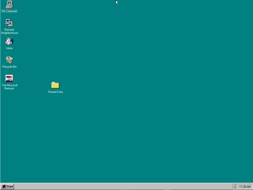Click 'The Microsoft Network' label text
This screenshot has width=253, height=190.
pos(10,87)
